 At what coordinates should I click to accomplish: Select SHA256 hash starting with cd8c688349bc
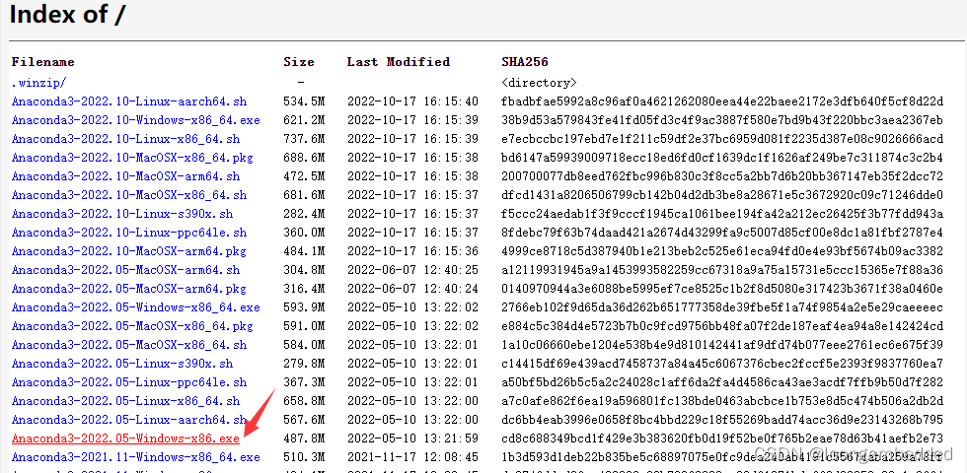tap(722, 439)
